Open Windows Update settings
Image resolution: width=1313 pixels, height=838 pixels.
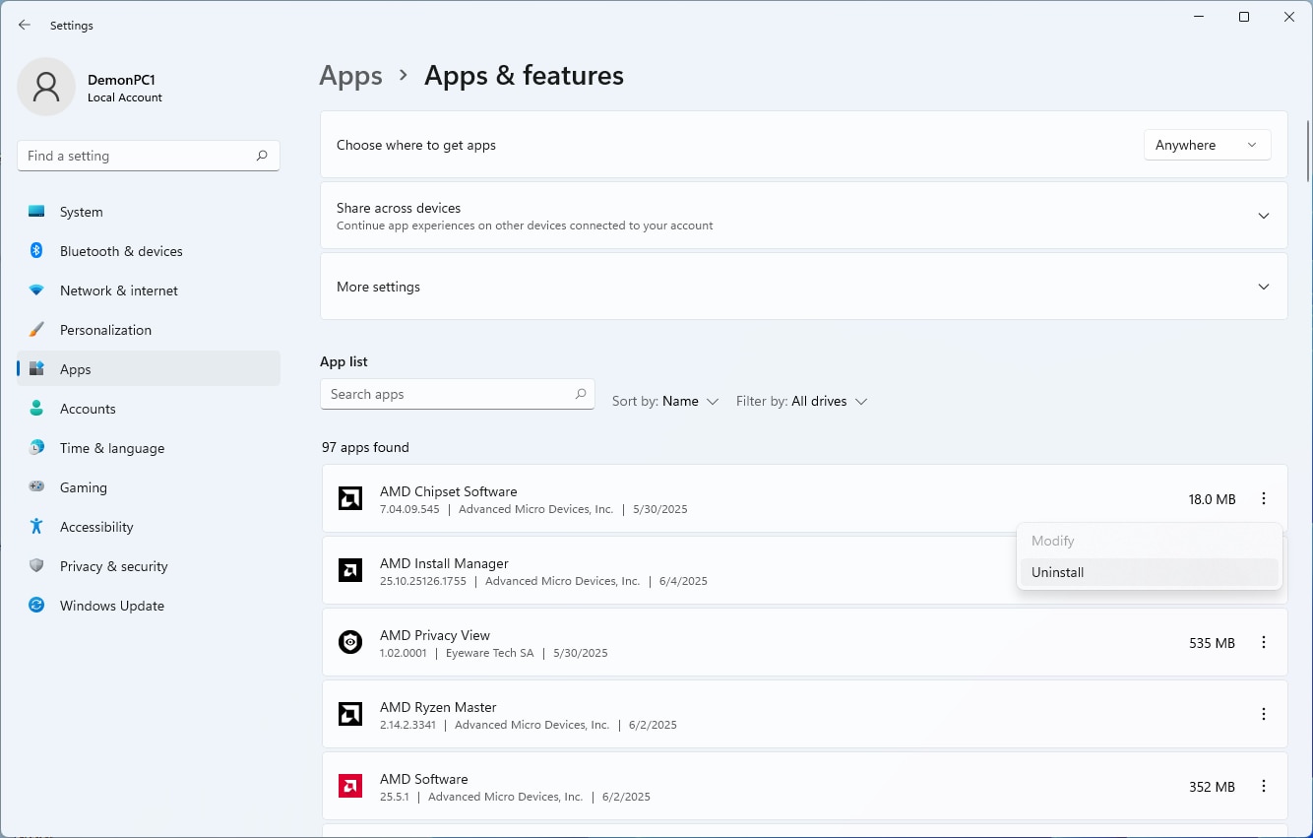coord(149,606)
